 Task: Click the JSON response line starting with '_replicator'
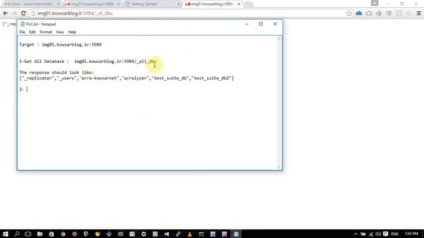coord(127,78)
